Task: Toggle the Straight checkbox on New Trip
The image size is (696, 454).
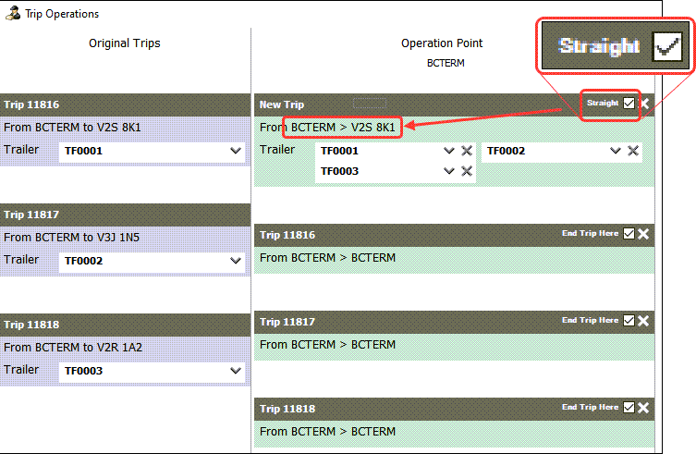Action: (629, 104)
